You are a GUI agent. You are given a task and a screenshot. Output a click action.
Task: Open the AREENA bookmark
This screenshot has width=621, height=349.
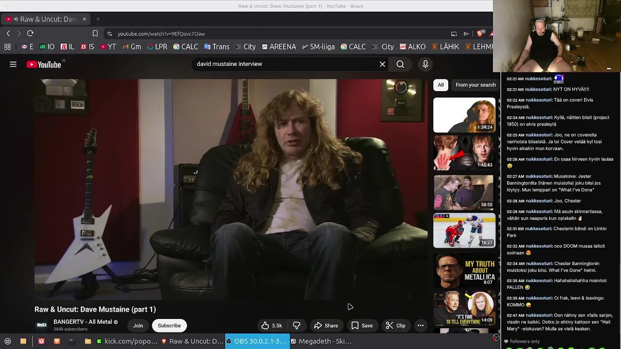tap(278, 47)
